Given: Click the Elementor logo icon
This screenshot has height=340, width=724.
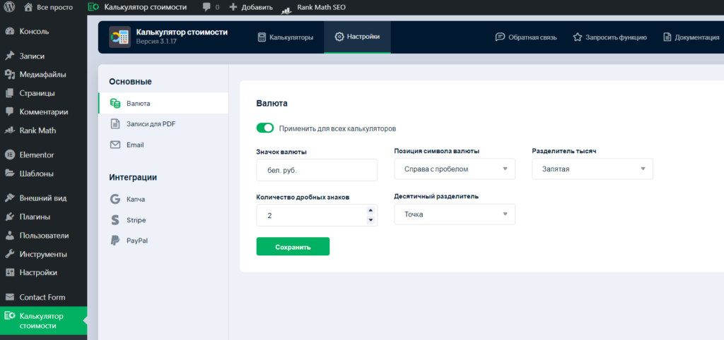Looking at the screenshot, I should pos(9,154).
